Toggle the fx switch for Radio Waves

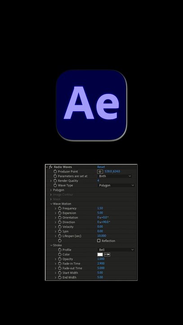tap(51, 167)
